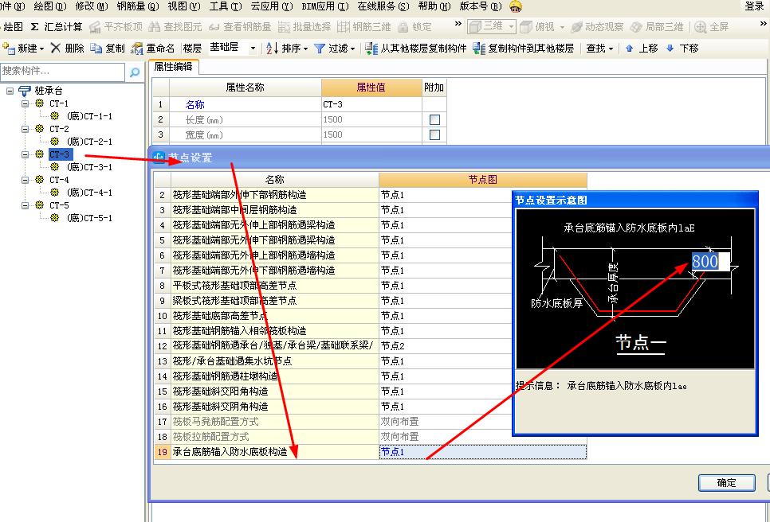Select the 属性编辑 tab
Viewport: 770px width, 522px height.
(173, 67)
